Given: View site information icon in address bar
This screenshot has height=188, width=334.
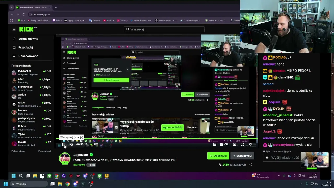Looking at the screenshot, I should 31,14.
